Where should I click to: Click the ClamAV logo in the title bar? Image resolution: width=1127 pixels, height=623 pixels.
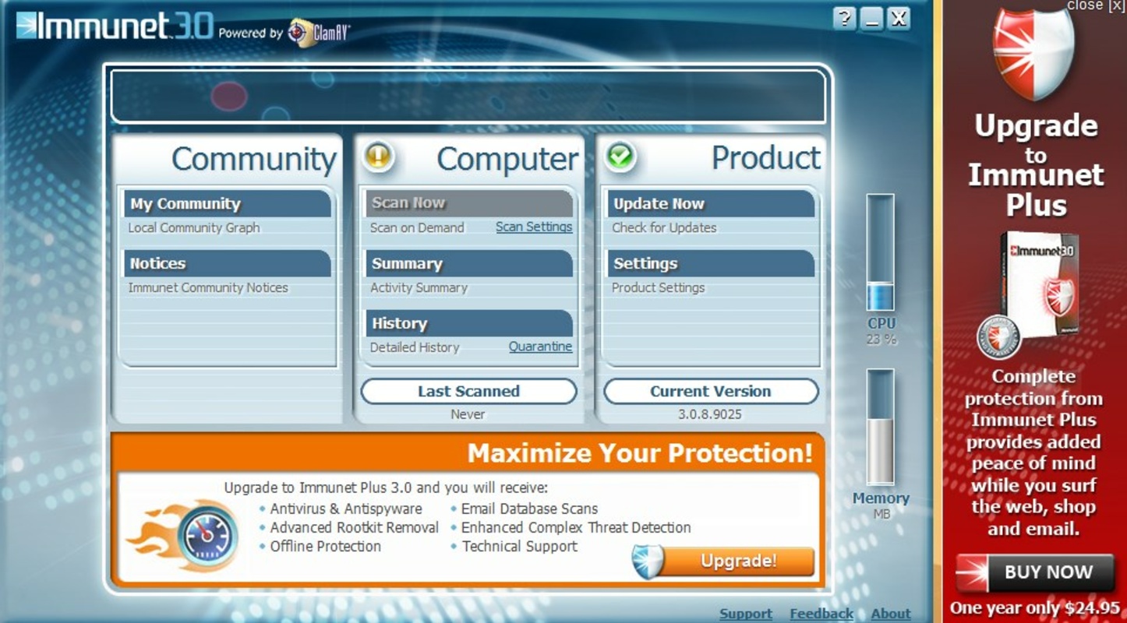(x=319, y=32)
